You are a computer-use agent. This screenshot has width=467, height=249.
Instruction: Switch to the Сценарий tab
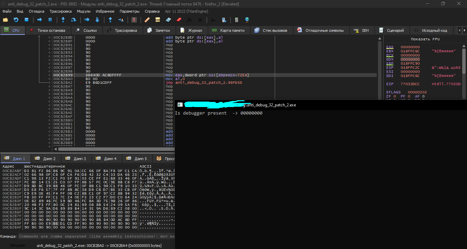coord(392,30)
